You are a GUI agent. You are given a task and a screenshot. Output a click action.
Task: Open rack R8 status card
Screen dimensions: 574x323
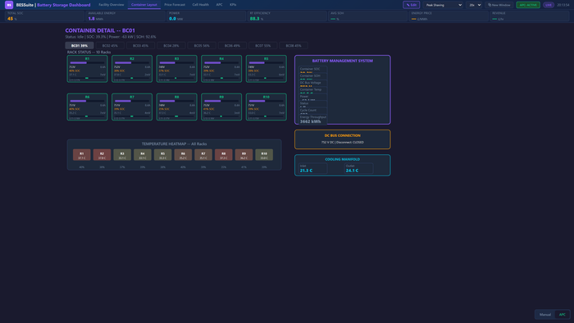177,107
